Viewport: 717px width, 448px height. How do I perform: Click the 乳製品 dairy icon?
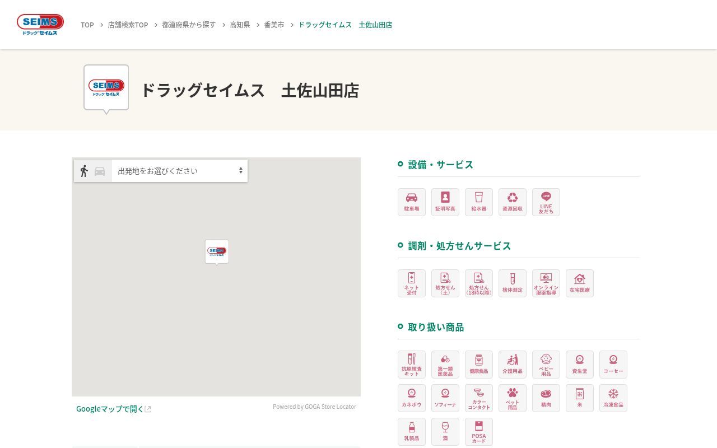click(412, 432)
